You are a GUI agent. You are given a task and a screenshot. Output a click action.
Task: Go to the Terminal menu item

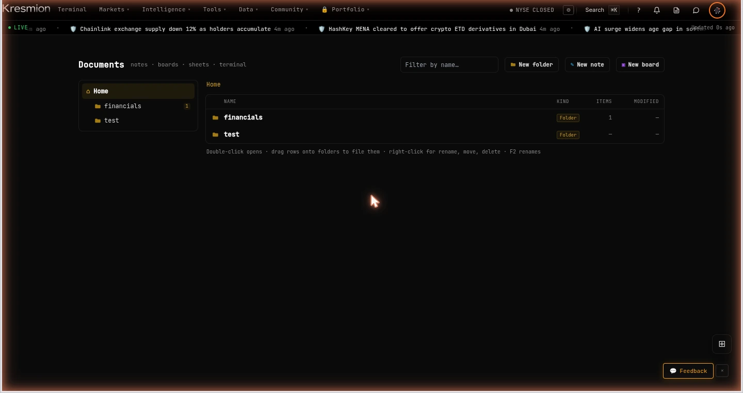(x=72, y=9)
